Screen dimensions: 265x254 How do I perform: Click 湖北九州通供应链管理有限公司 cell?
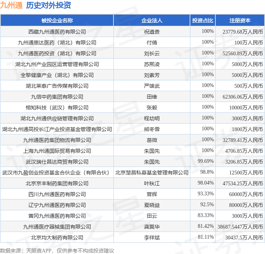(x=57, y=118)
